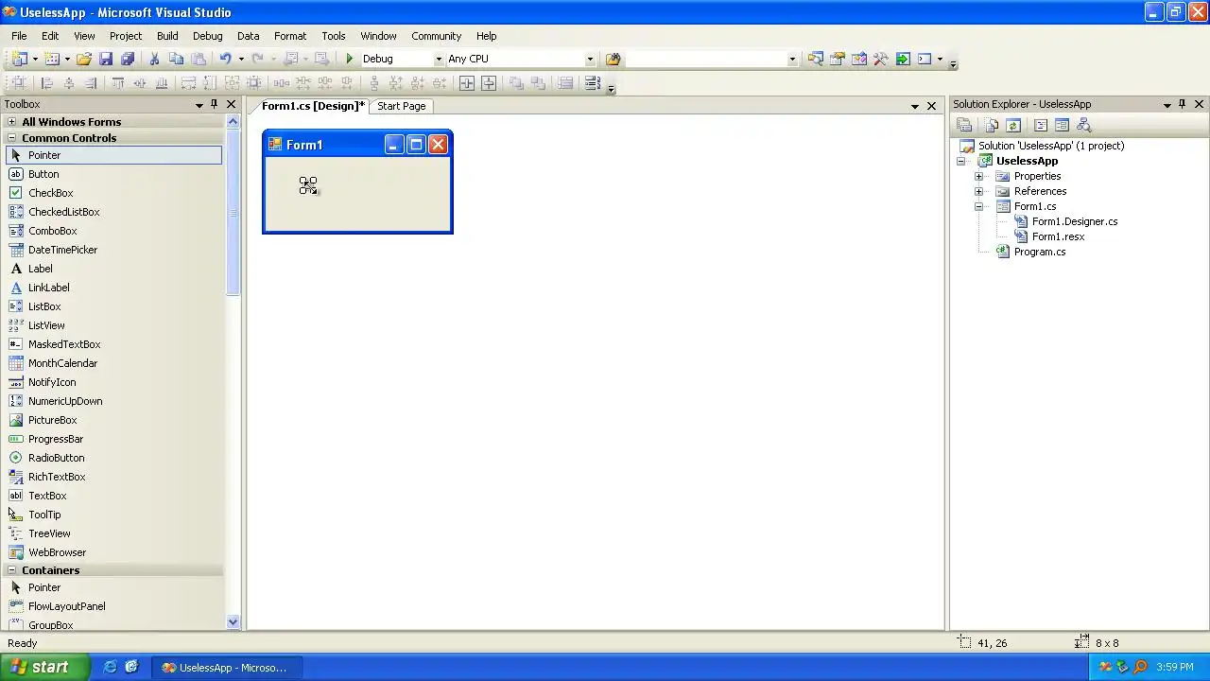Click Show All Files icon in Solution Explorer
1210x681 pixels.
[991, 125]
